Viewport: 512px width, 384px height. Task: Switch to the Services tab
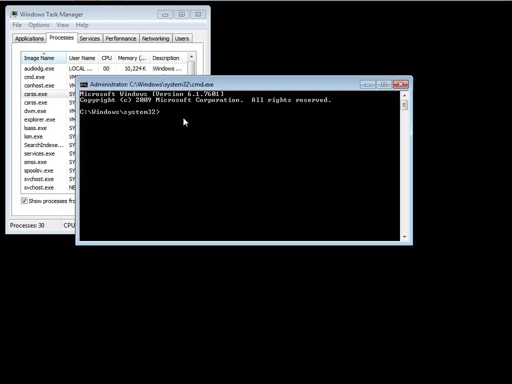(89, 38)
